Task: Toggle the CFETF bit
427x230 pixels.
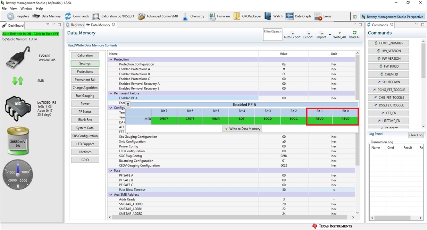Action: click(x=190, y=120)
